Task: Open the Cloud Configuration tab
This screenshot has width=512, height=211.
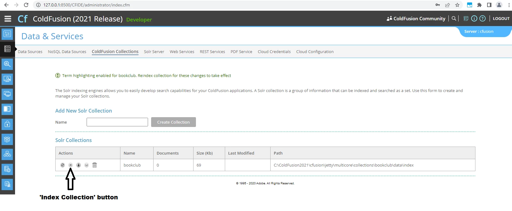Action: [315, 52]
